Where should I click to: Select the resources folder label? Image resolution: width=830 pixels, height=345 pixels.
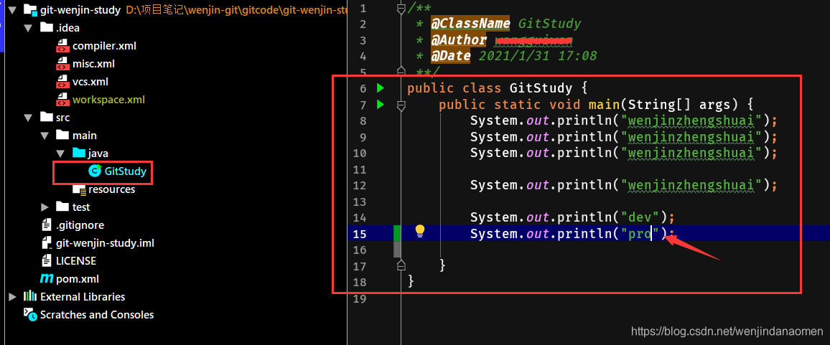click(x=112, y=189)
